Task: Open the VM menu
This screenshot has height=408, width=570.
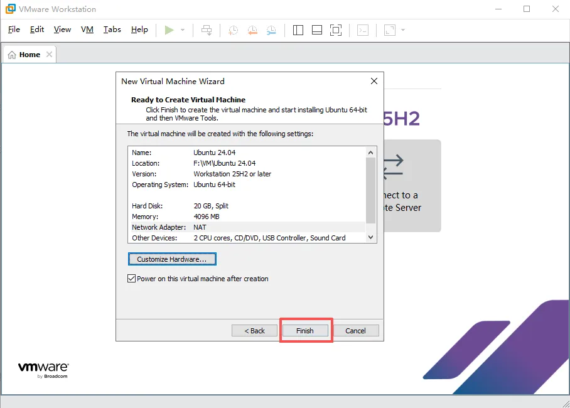Action: (x=87, y=30)
